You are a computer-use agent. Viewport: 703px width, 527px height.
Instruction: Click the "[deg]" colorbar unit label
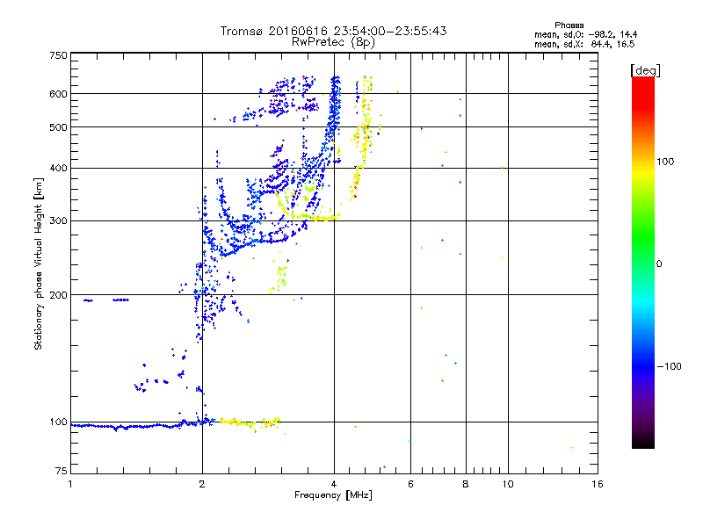coord(645,70)
